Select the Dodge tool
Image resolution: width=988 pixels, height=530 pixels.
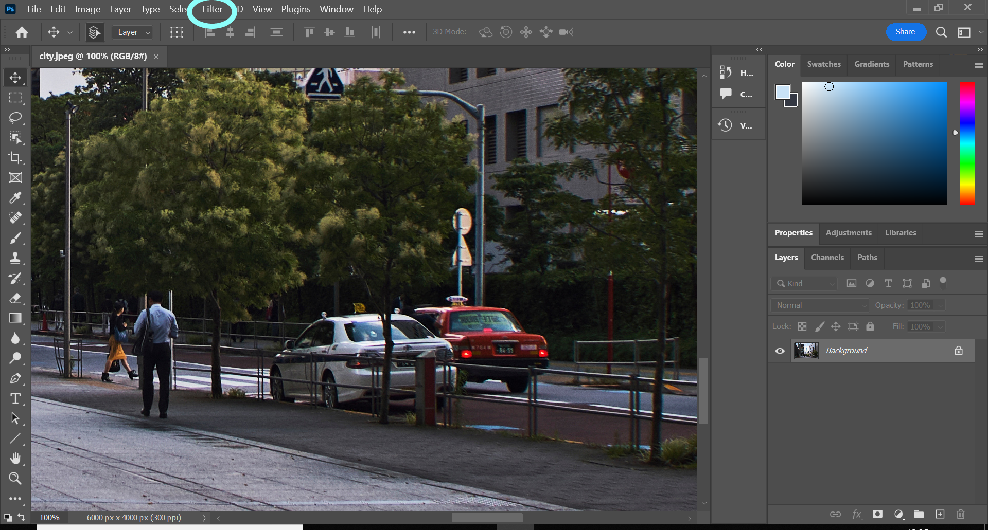click(x=15, y=358)
